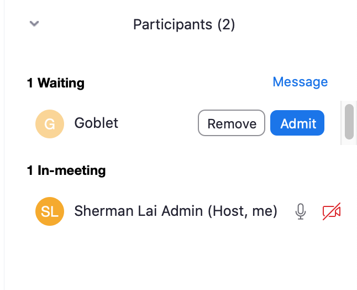Viewport: 357px width, 290px height.
Task: Click Goblet's avatar icon
Action: point(49,123)
